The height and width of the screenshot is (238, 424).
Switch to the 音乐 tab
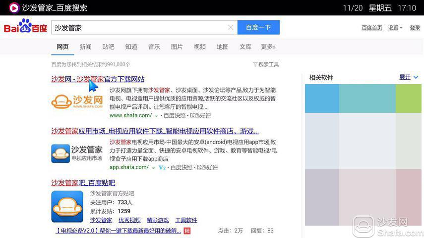pos(154,47)
